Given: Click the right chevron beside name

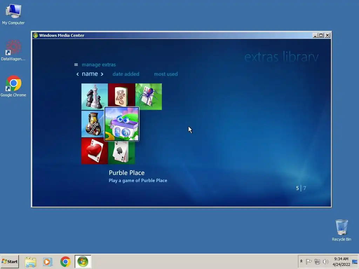Looking at the screenshot, I should [102, 74].
